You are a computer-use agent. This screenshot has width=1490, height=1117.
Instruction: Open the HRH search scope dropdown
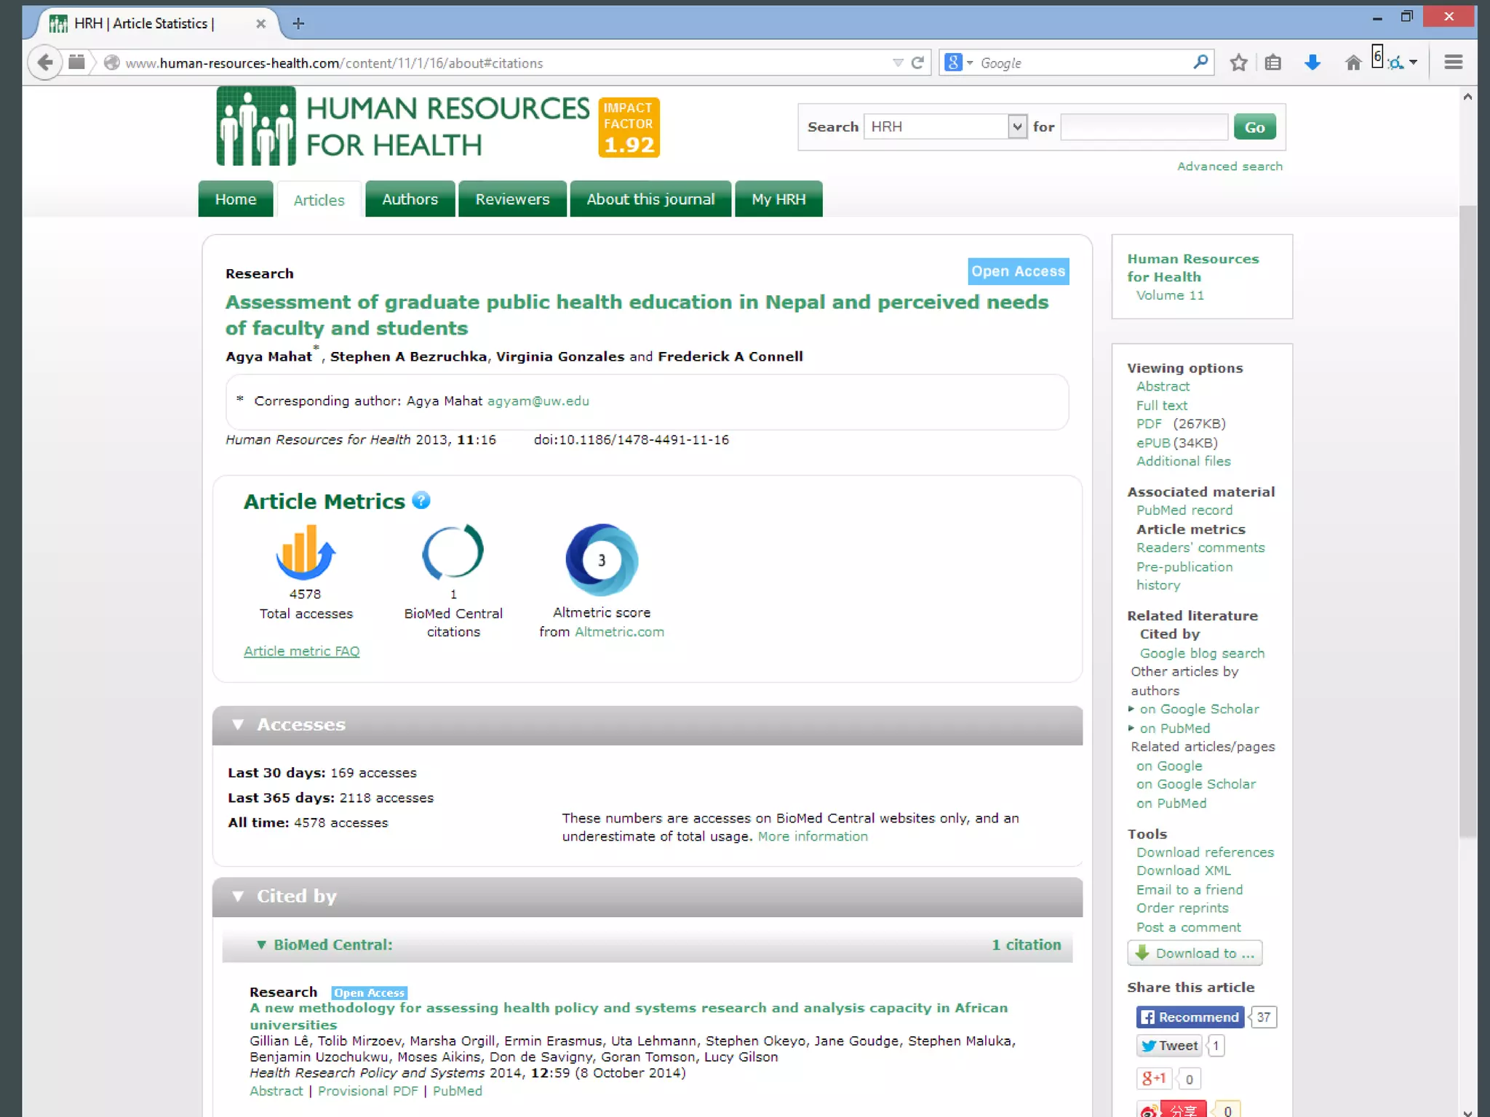[1016, 127]
